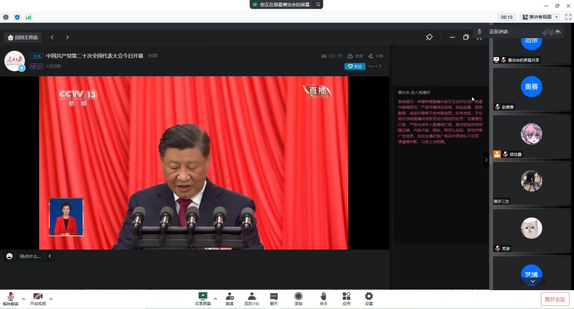Open the 演讲者视图 view dropdown

coord(540,17)
